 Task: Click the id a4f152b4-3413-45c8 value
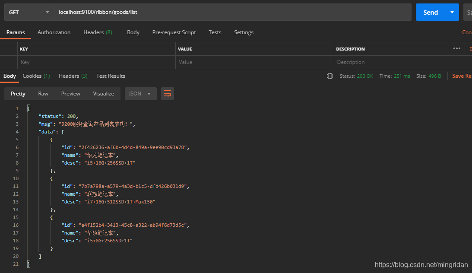click(x=133, y=225)
